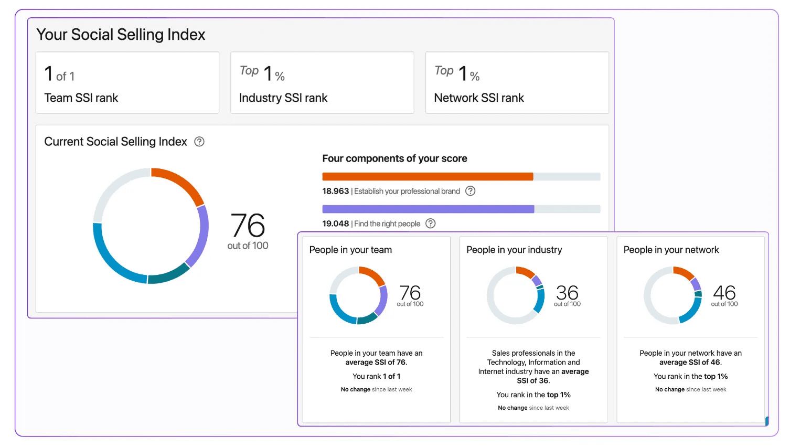This screenshot has height=447, width=790.
Task: Click the People in your team heading
Action: click(x=350, y=250)
